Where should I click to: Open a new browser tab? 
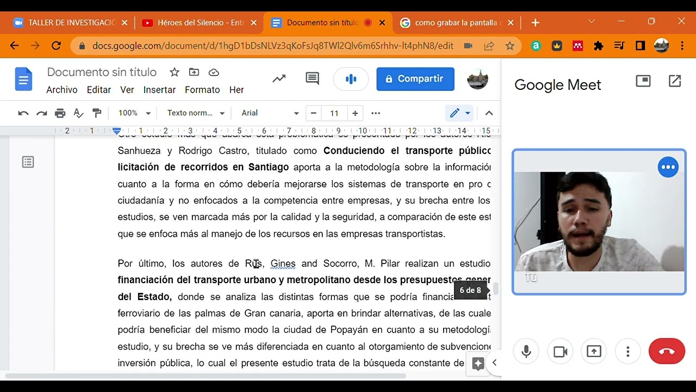[536, 23]
